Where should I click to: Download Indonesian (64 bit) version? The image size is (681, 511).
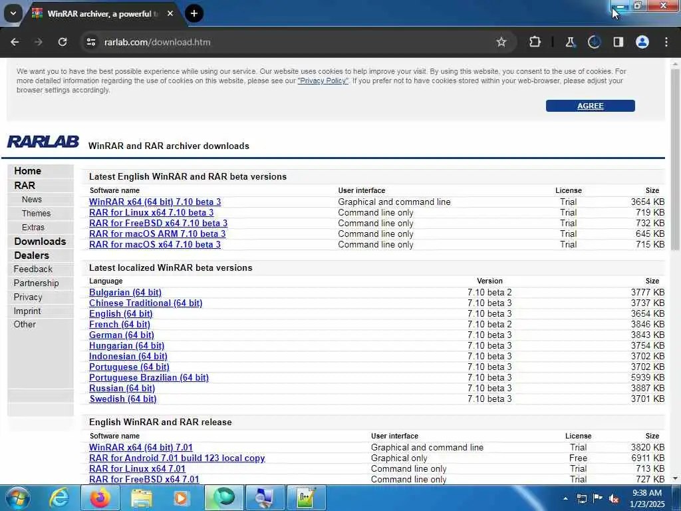pos(128,357)
